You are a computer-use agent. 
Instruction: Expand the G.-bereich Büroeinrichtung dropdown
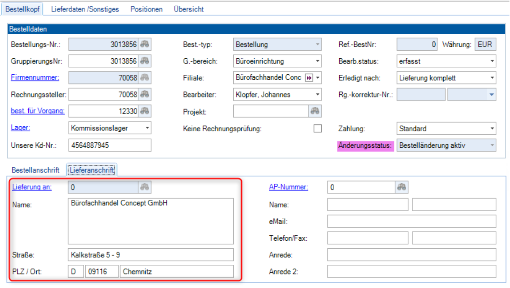pyautogui.click(x=317, y=61)
